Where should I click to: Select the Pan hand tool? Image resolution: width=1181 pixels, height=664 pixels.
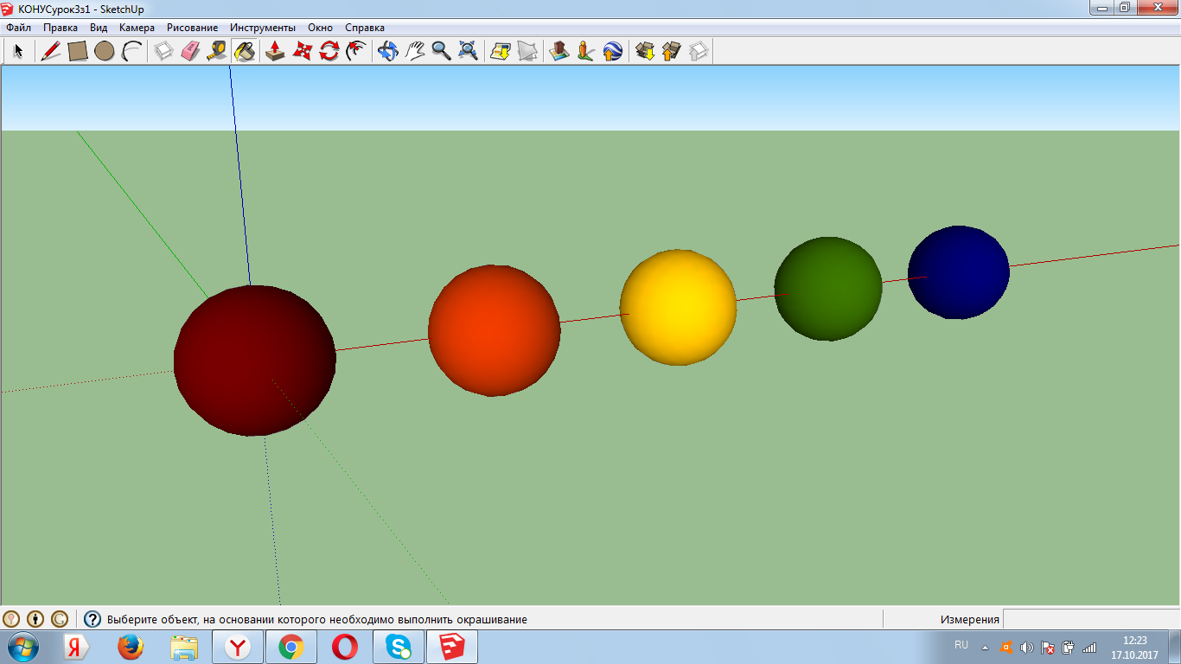[x=415, y=51]
